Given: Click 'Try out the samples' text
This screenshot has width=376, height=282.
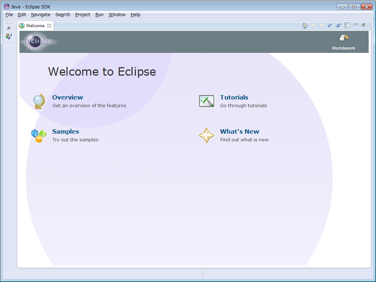Looking at the screenshot, I should pyautogui.click(x=75, y=140).
